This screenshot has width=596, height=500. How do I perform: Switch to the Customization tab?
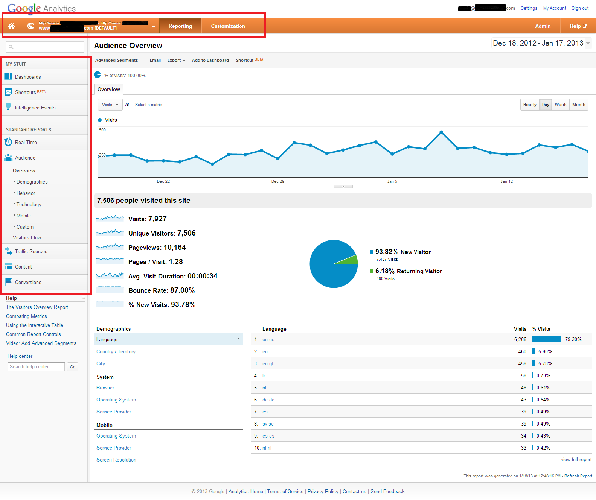pyautogui.click(x=228, y=26)
